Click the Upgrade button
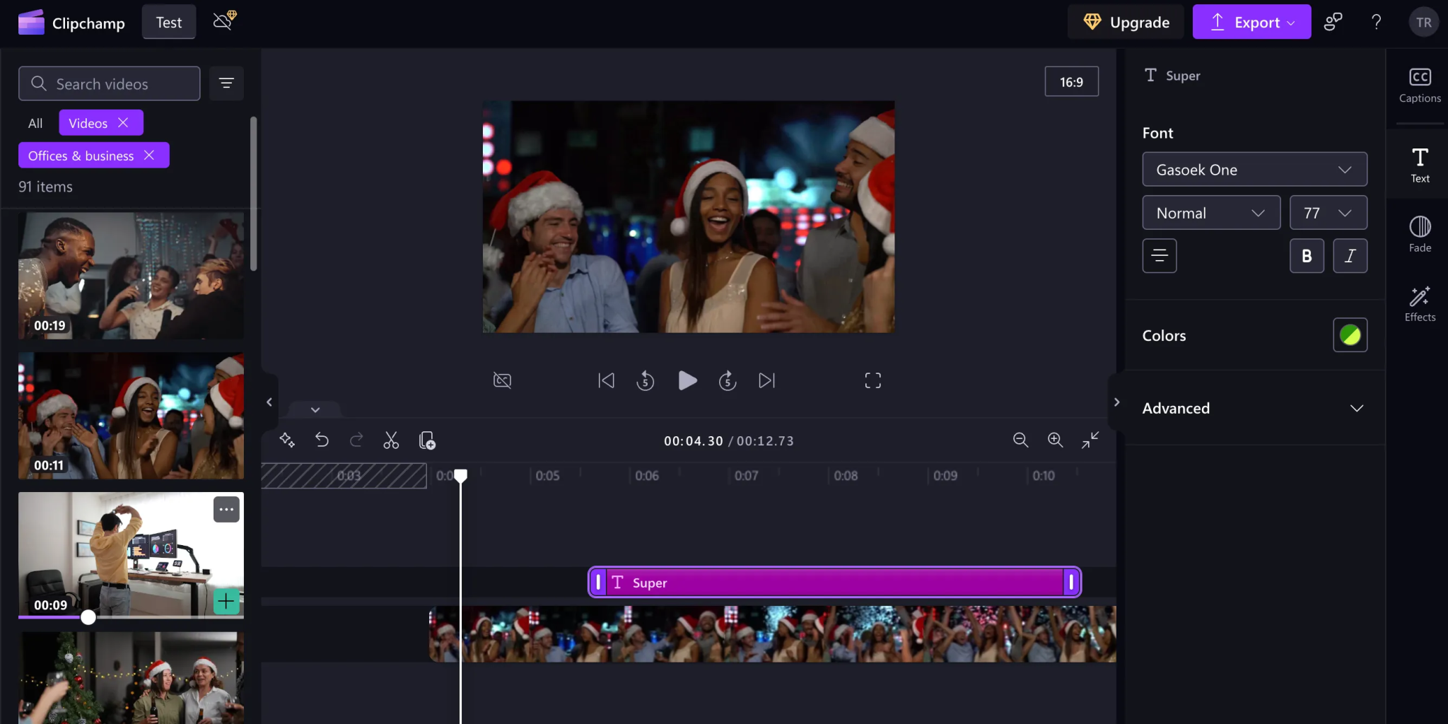The width and height of the screenshot is (1448, 724). tap(1126, 21)
